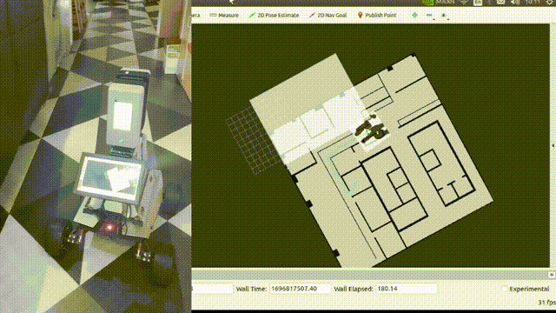Open the network indicator in top bar
The width and height of the screenshot is (556, 313).
pyautogui.click(x=464, y=2)
